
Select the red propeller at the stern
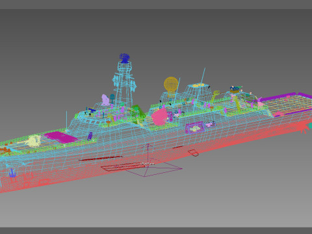click(305, 129)
